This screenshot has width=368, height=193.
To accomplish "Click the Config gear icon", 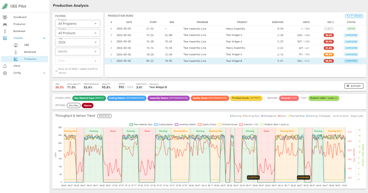I will pyautogui.click(x=5, y=73).
